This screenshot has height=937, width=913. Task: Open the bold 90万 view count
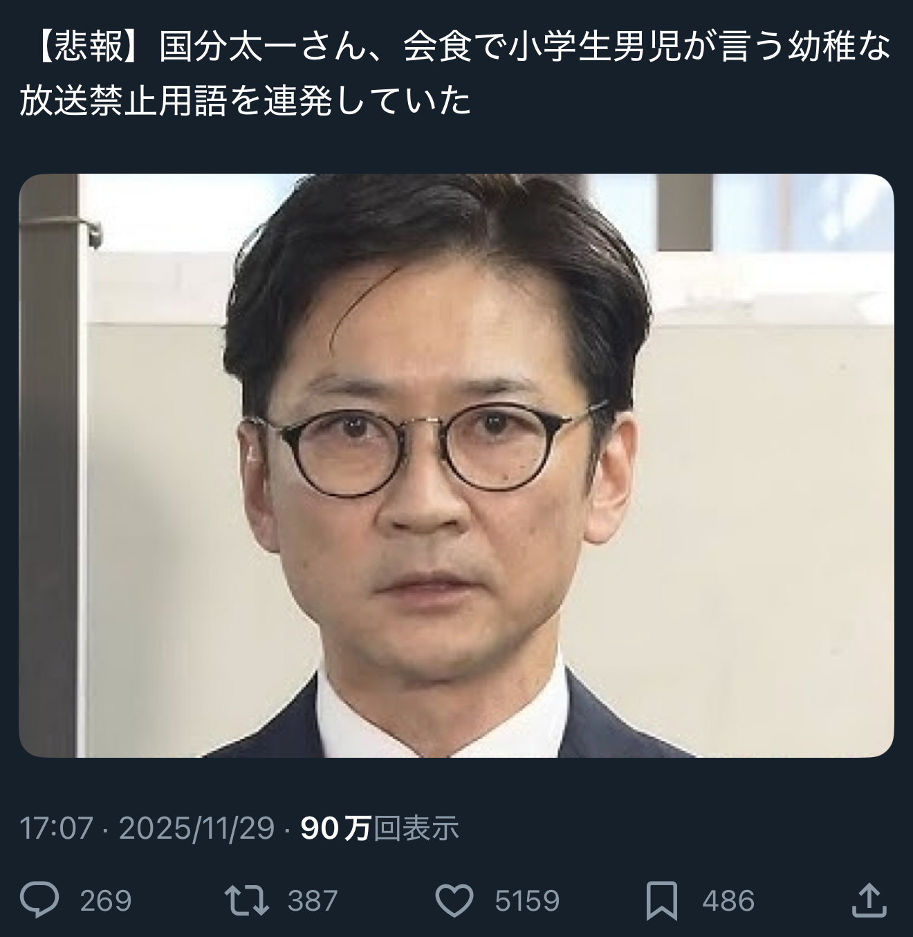[x=337, y=828]
